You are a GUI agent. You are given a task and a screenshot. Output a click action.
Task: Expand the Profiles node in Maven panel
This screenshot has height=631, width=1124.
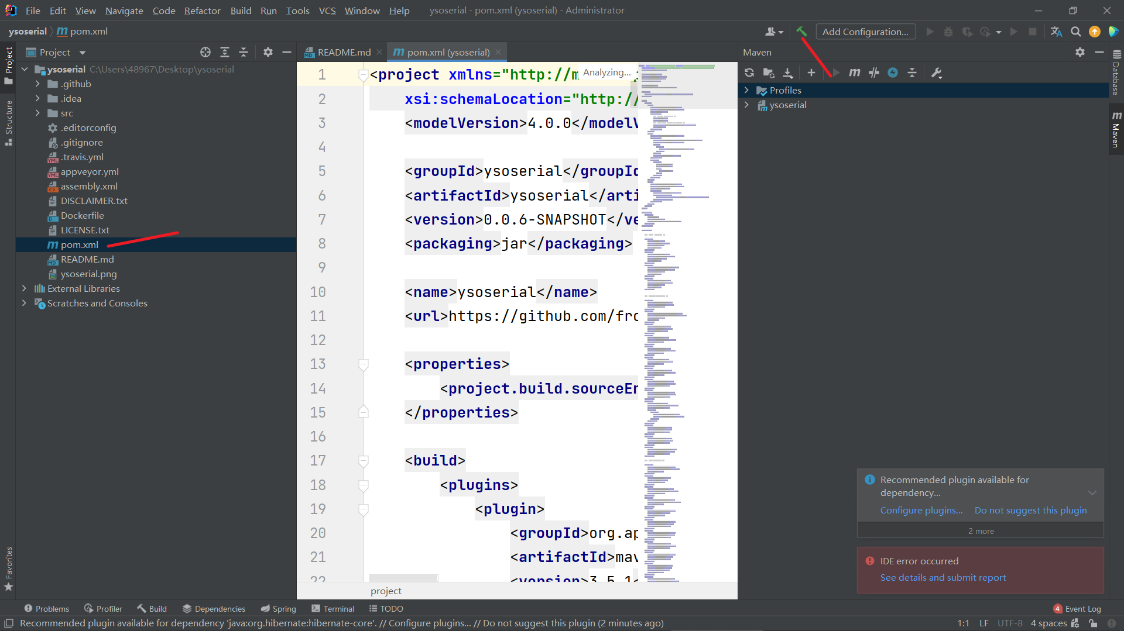coord(746,90)
